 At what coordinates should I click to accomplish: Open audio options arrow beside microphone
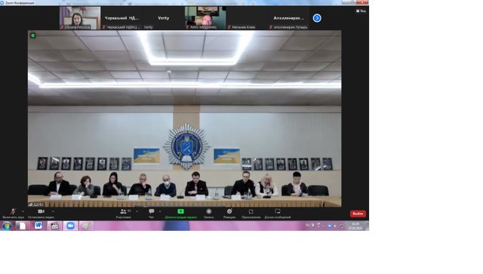(23, 211)
